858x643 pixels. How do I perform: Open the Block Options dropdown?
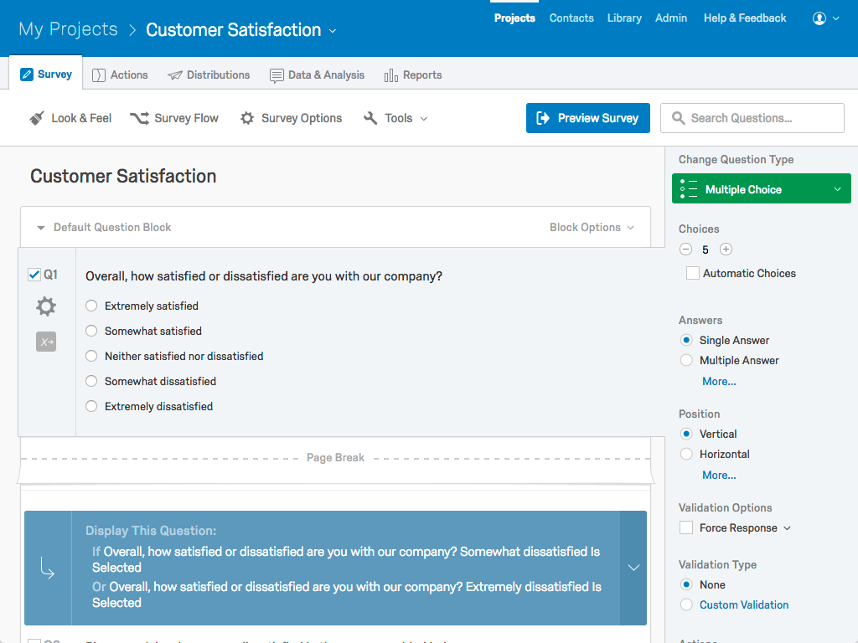tap(592, 227)
